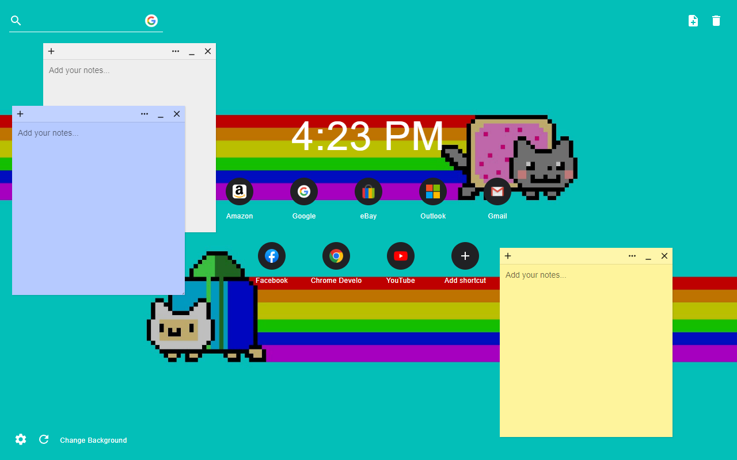This screenshot has height=460, width=737.
Task: Click the 4:23 PM clock
Action: click(x=368, y=136)
